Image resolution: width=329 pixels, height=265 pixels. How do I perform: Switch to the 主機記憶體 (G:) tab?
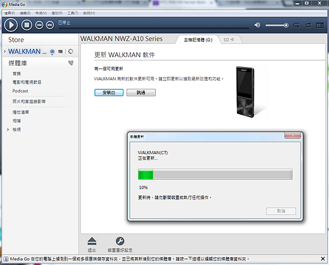198,40
